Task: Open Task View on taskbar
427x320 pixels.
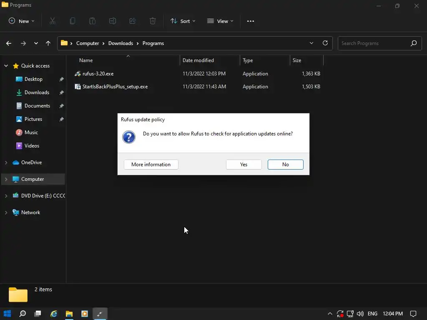Action: 38,313
